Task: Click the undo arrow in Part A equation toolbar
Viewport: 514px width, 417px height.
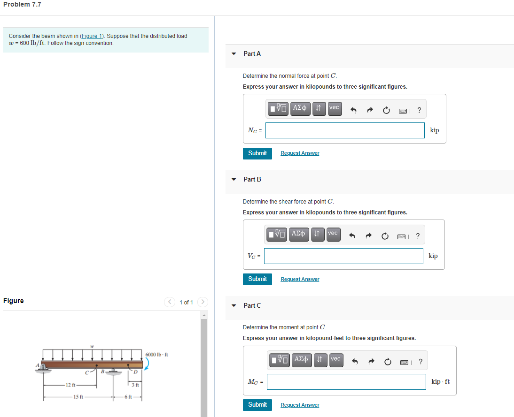Action: click(353, 109)
